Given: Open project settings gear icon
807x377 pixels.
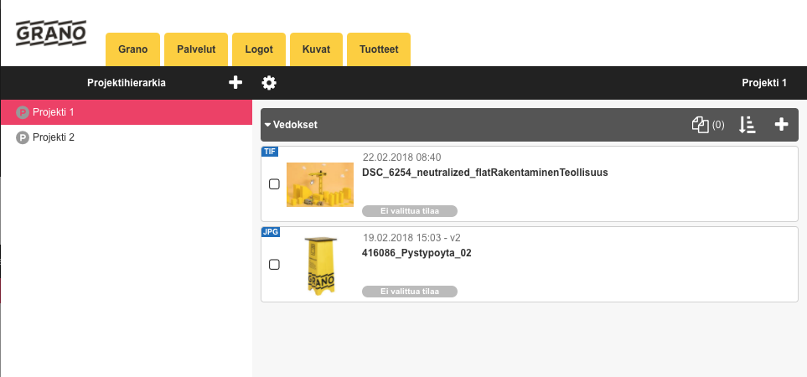Looking at the screenshot, I should (269, 83).
